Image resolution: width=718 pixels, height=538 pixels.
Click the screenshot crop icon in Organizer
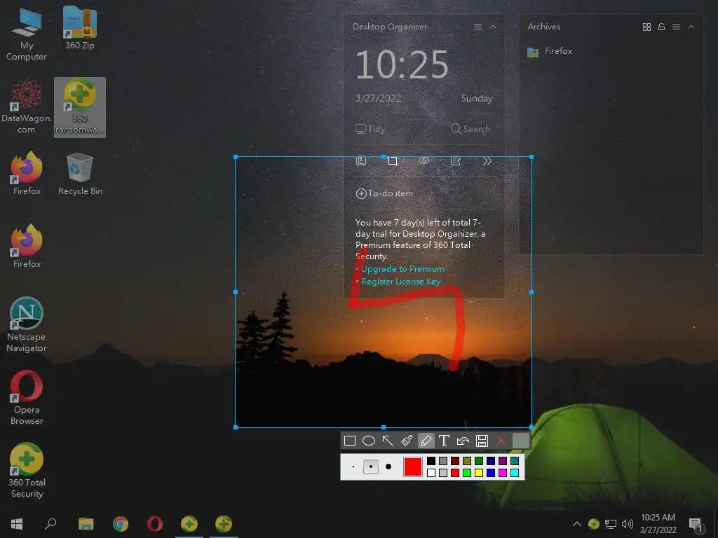coord(393,161)
